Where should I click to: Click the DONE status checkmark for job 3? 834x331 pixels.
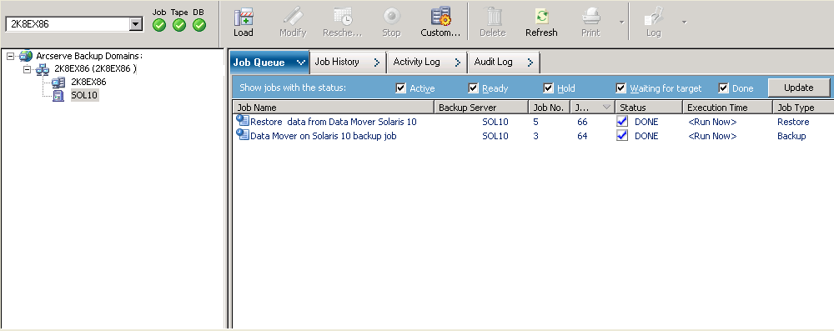pos(622,135)
